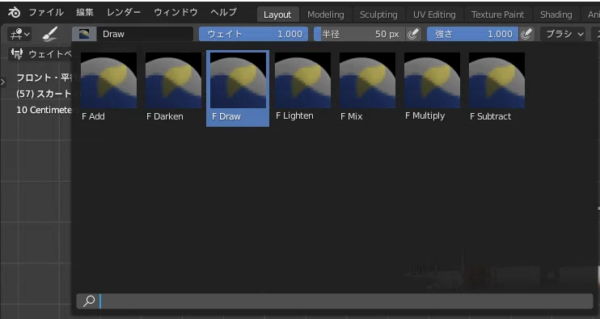Viewport: 600px width, 319px height.
Task: Adjust the 強さ strength slider
Action: pyautogui.click(x=472, y=35)
